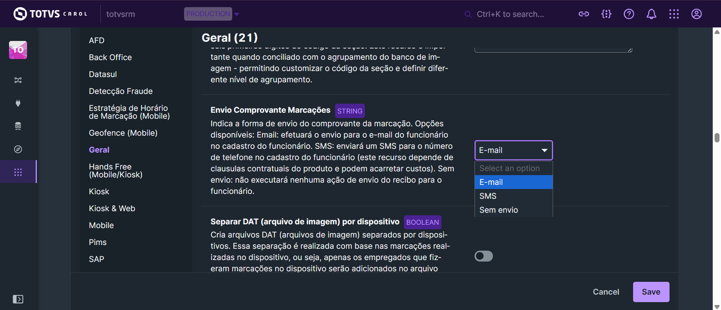Open the help question mark icon
This screenshot has width=721, height=310.
pos(629,14)
